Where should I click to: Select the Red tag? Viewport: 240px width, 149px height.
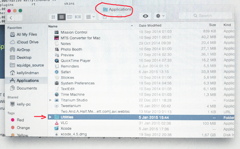pyautogui.click(x=17, y=120)
